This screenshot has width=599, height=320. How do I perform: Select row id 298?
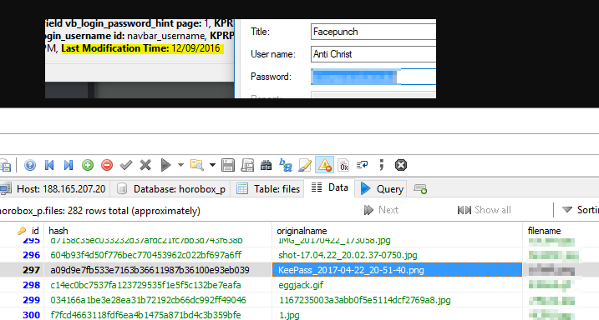pyautogui.click(x=31, y=285)
